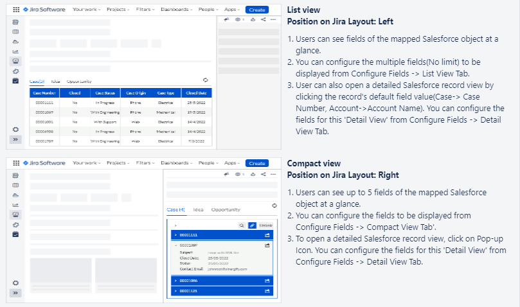Image resolution: width=520 pixels, height=307 pixels.
Task: Click Create button in Compact view mockup
Action: point(257,163)
